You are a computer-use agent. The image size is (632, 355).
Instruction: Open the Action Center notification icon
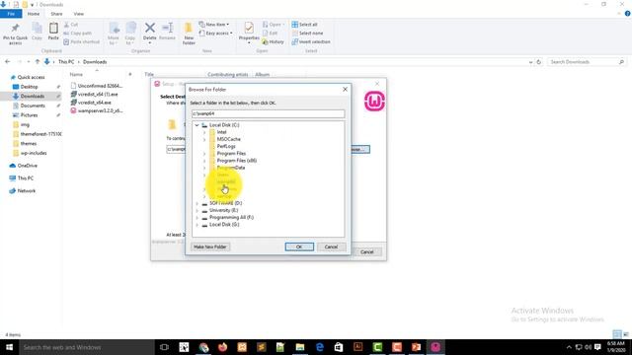(x=597, y=347)
